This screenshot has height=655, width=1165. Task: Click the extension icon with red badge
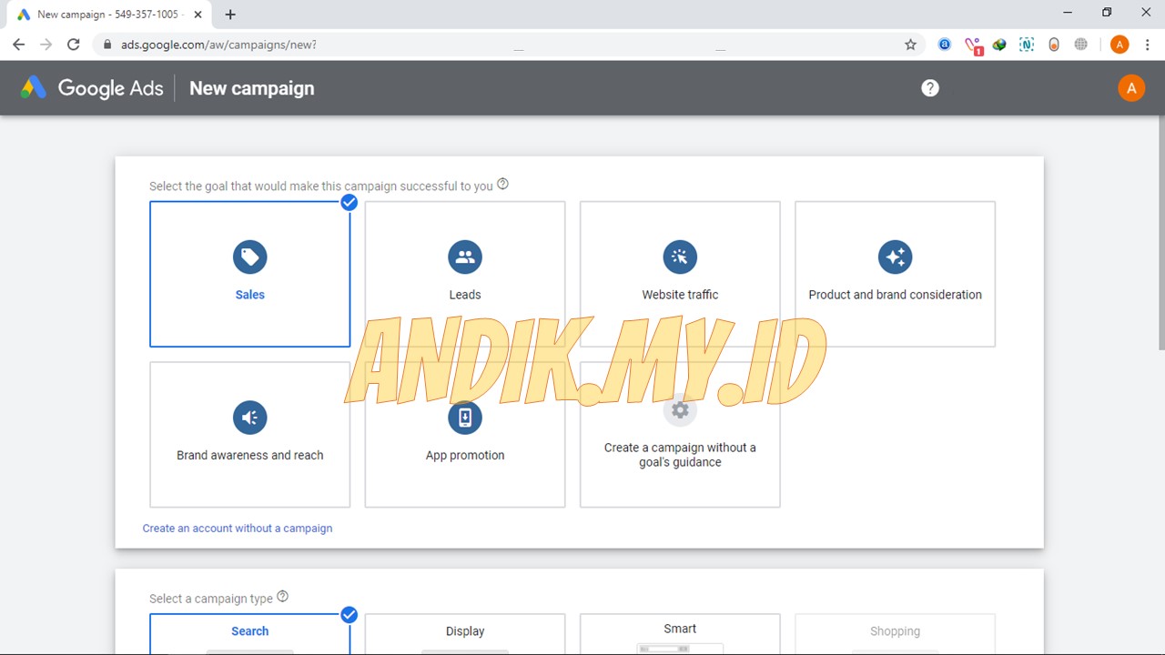[973, 45]
